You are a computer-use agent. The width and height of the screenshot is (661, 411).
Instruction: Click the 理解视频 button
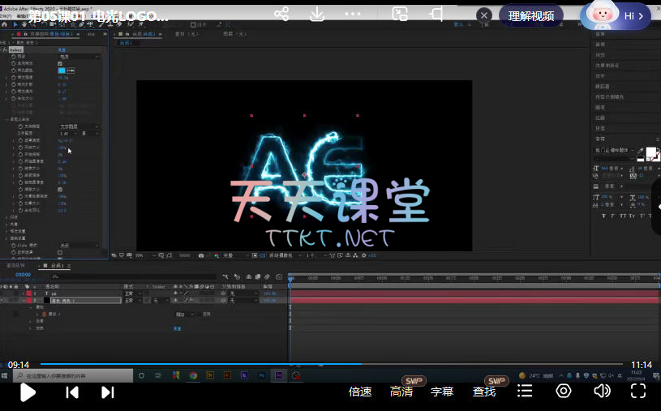531,15
